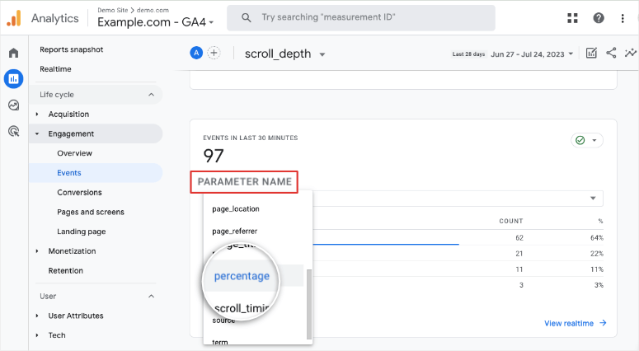639x351 pixels.
Task: Open the Realtime report
Action: (55, 69)
